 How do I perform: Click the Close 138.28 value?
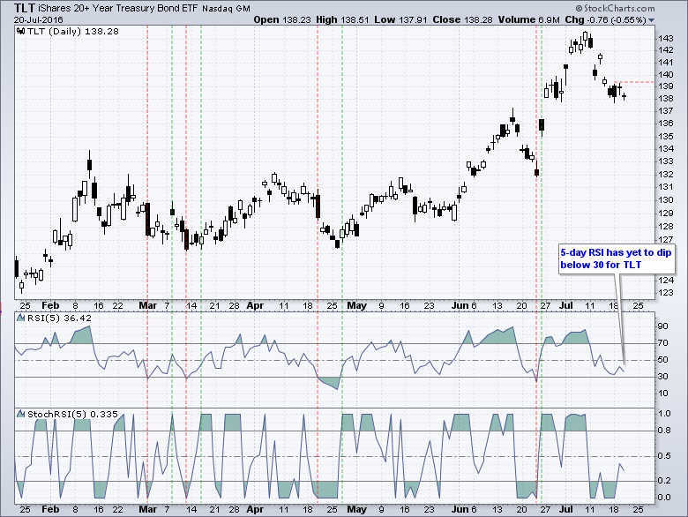click(462, 19)
